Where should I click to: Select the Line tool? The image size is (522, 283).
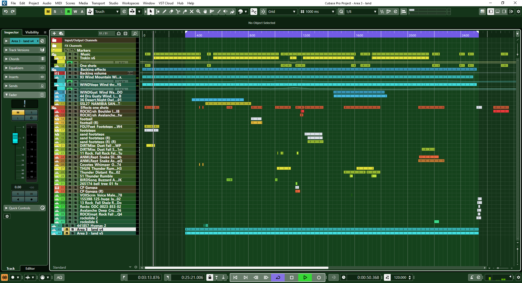219,11
